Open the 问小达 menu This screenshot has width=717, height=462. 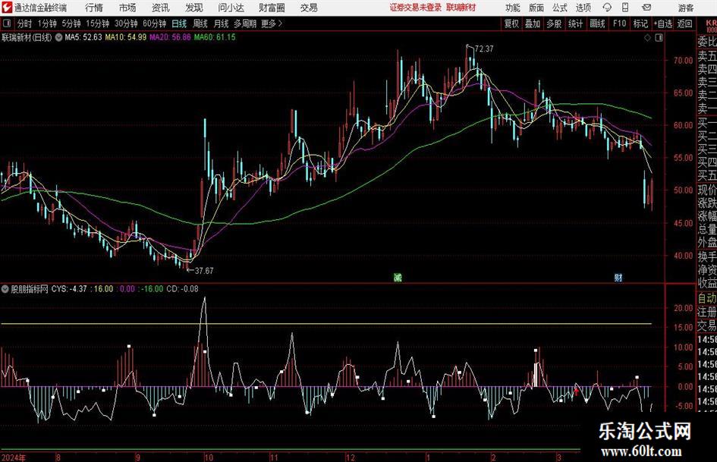[x=231, y=8]
